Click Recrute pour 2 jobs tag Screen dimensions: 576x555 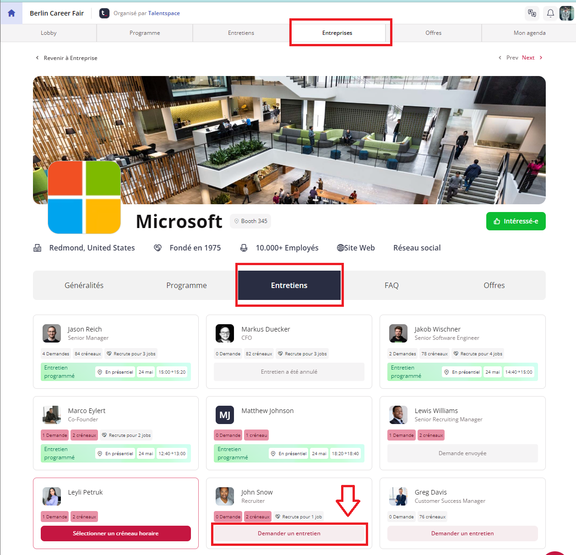126,435
